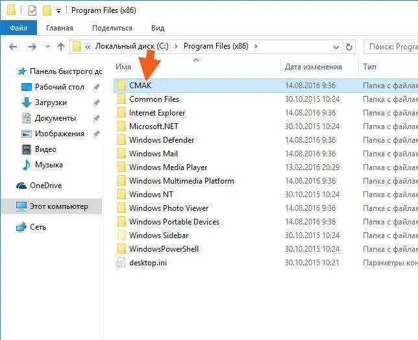Click the CMAK folder icon

(x=121, y=86)
